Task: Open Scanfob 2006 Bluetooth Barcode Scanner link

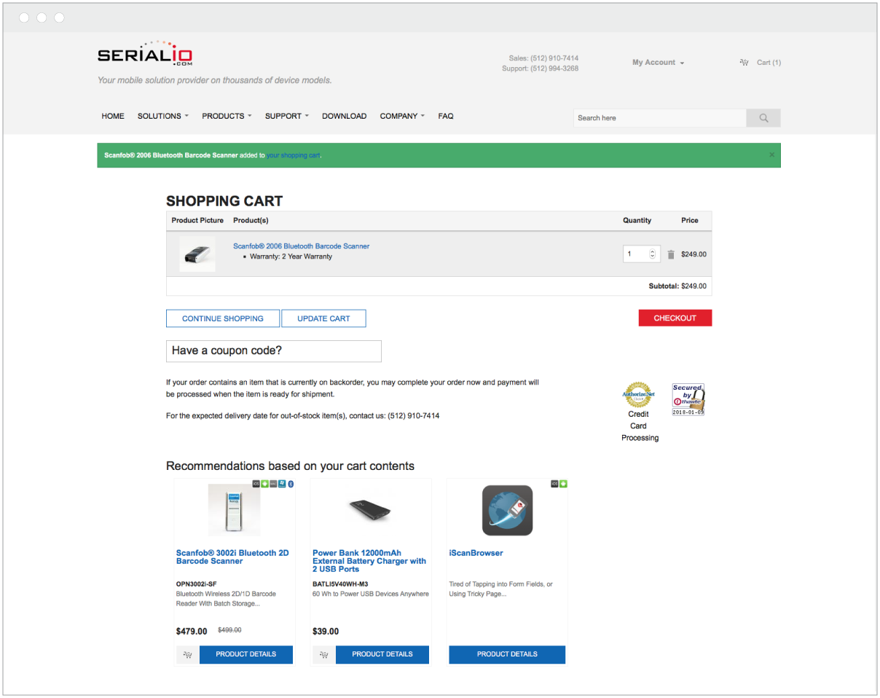Action: point(301,246)
